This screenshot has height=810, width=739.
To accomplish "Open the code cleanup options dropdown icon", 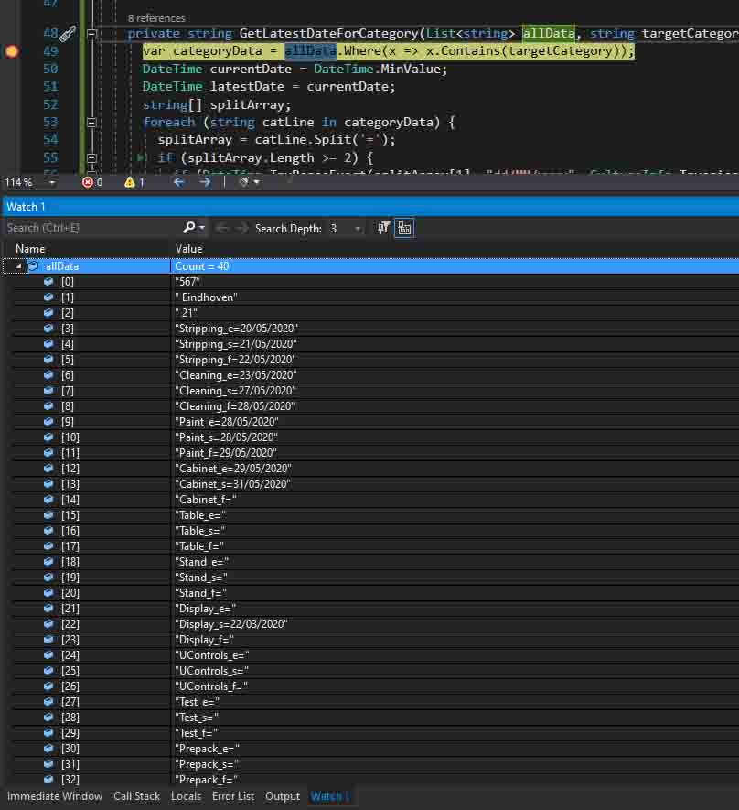I will pos(250,182).
